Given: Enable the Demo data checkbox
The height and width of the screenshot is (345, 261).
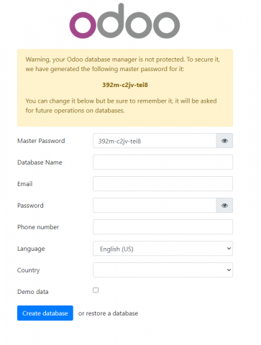Looking at the screenshot, I should 96,290.
